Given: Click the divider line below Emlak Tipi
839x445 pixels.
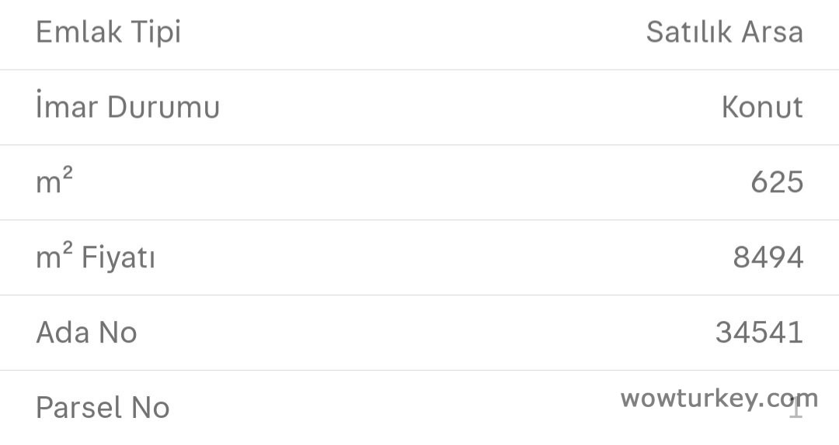Looking at the screenshot, I should pyautogui.click(x=419, y=70).
